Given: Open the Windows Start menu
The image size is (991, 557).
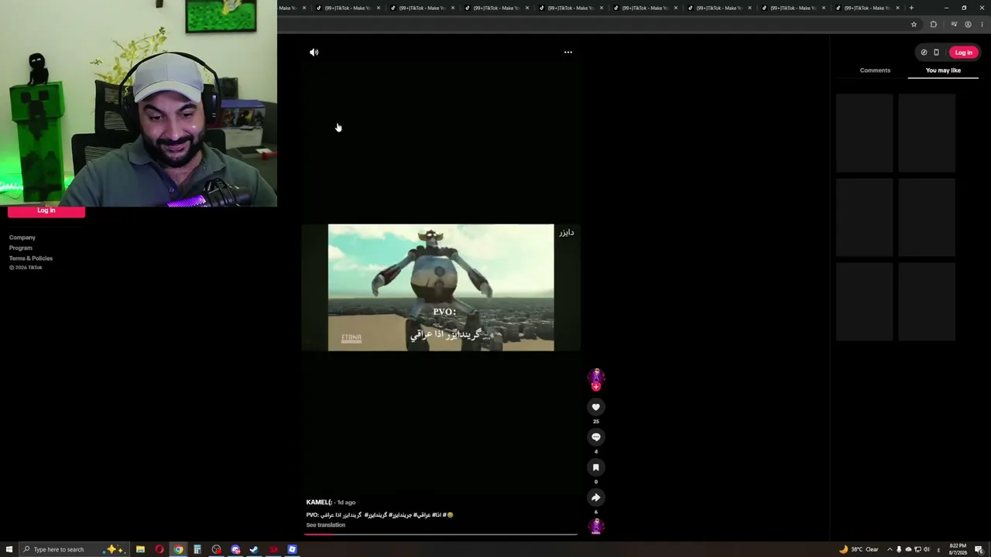Looking at the screenshot, I should tap(9, 549).
